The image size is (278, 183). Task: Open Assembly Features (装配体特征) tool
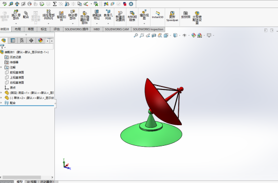pos(97,15)
